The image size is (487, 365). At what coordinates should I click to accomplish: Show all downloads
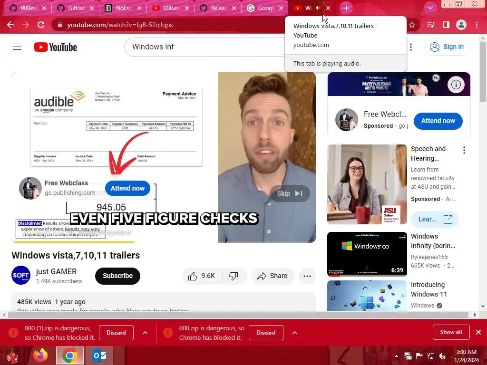pos(451,332)
